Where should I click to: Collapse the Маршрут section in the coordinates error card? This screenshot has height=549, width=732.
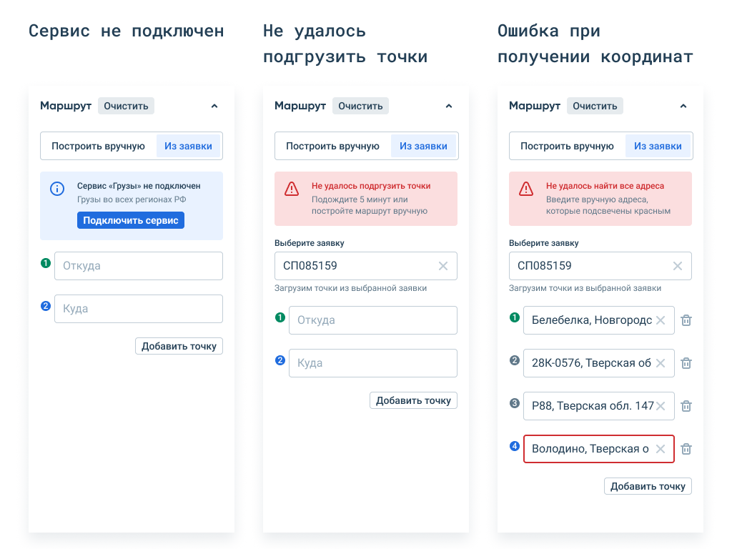click(683, 106)
